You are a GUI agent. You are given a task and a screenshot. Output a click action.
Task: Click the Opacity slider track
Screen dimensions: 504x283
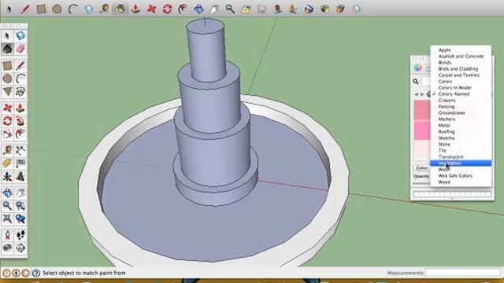[421, 183]
